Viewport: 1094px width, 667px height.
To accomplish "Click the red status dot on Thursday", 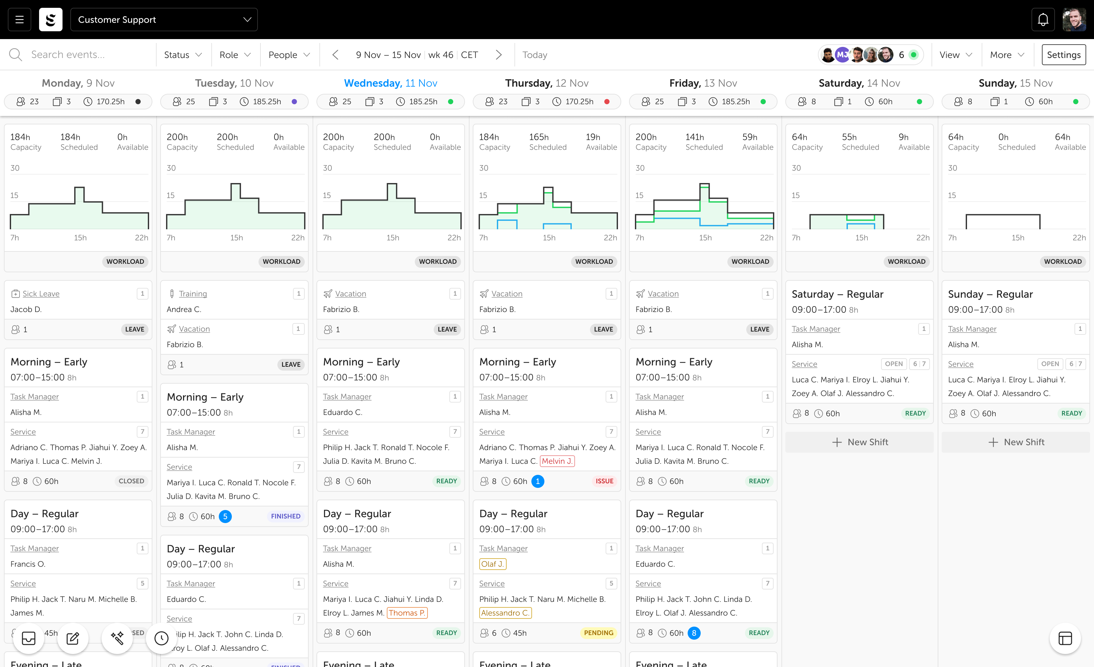I will (607, 102).
